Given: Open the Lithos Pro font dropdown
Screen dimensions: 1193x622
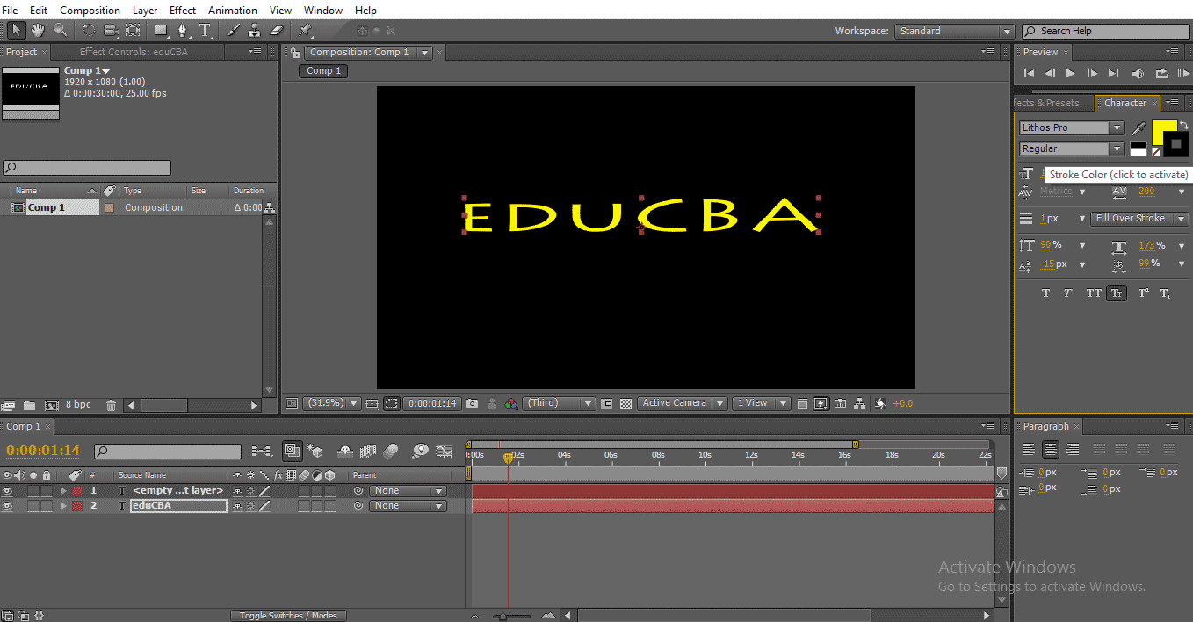Looking at the screenshot, I should pos(1071,127).
